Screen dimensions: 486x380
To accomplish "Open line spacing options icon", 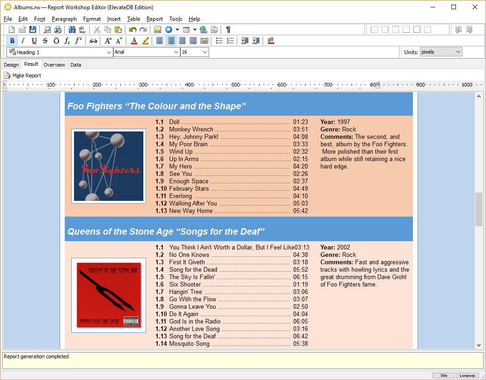I will coord(204,41).
